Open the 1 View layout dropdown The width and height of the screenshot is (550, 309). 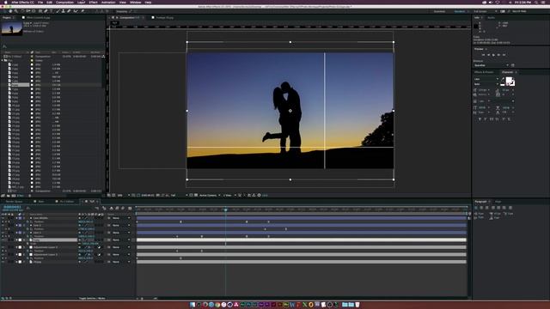(229, 195)
